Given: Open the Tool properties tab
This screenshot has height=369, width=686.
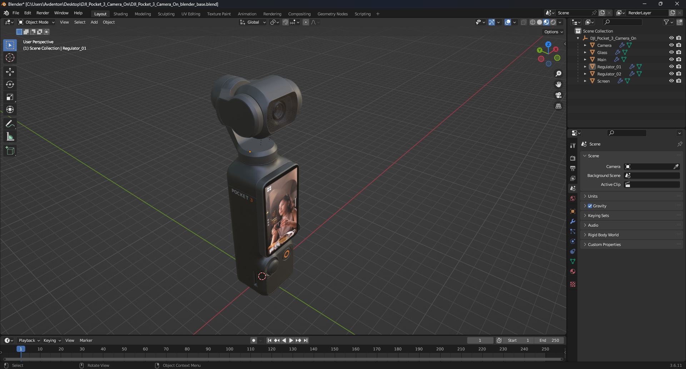Looking at the screenshot, I should coord(573,146).
